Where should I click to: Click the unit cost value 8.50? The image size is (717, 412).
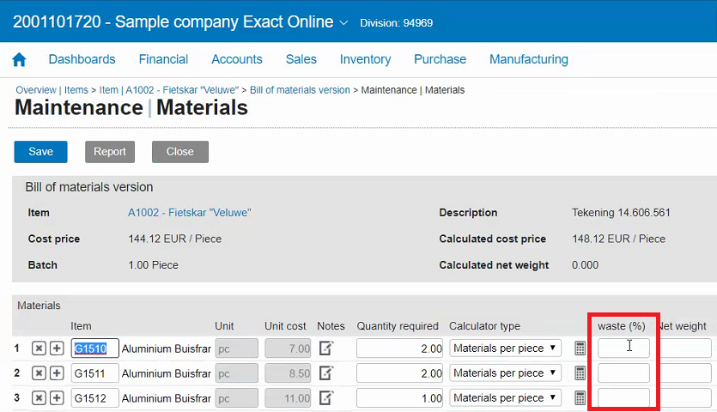[288, 373]
